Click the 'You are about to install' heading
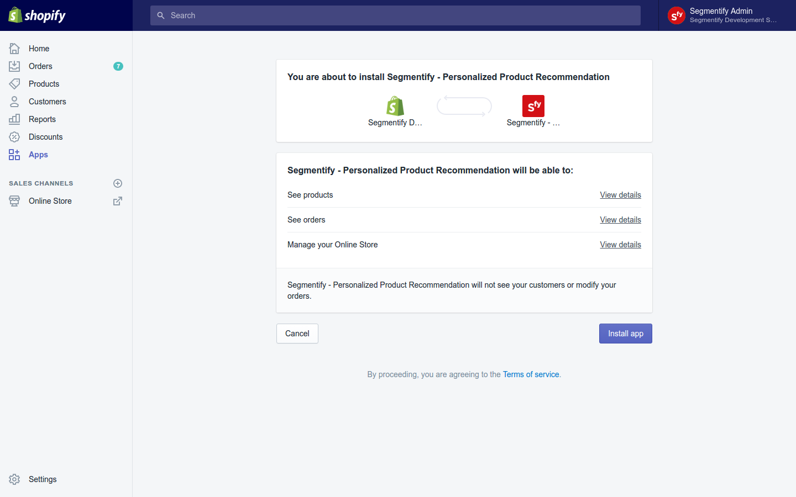This screenshot has width=796, height=497. tap(448, 77)
